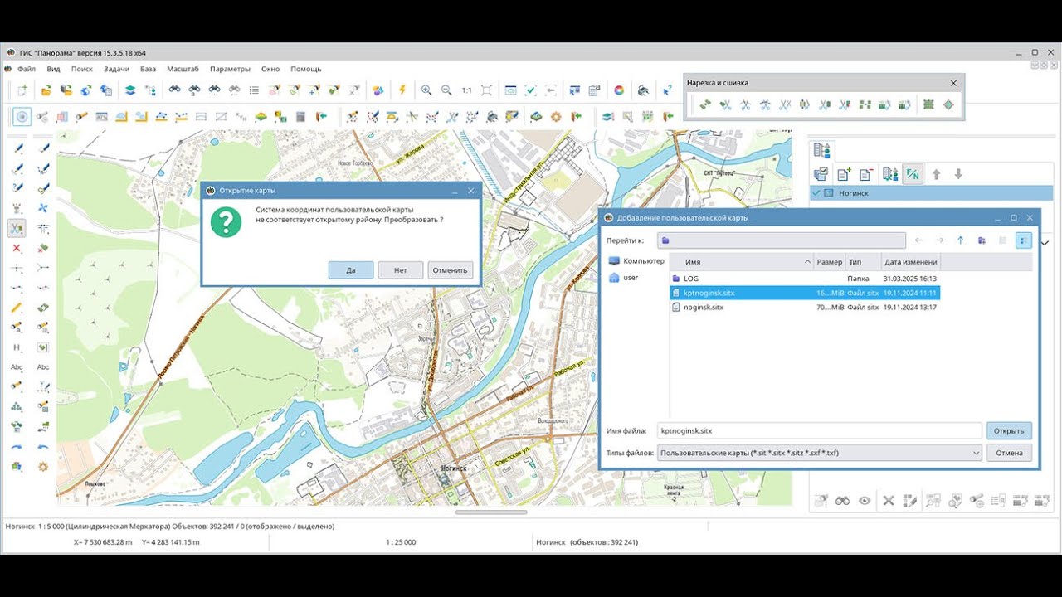The width and height of the screenshot is (1062, 597).
Task: Click the binoculars icon below the map list
Action: (842, 501)
